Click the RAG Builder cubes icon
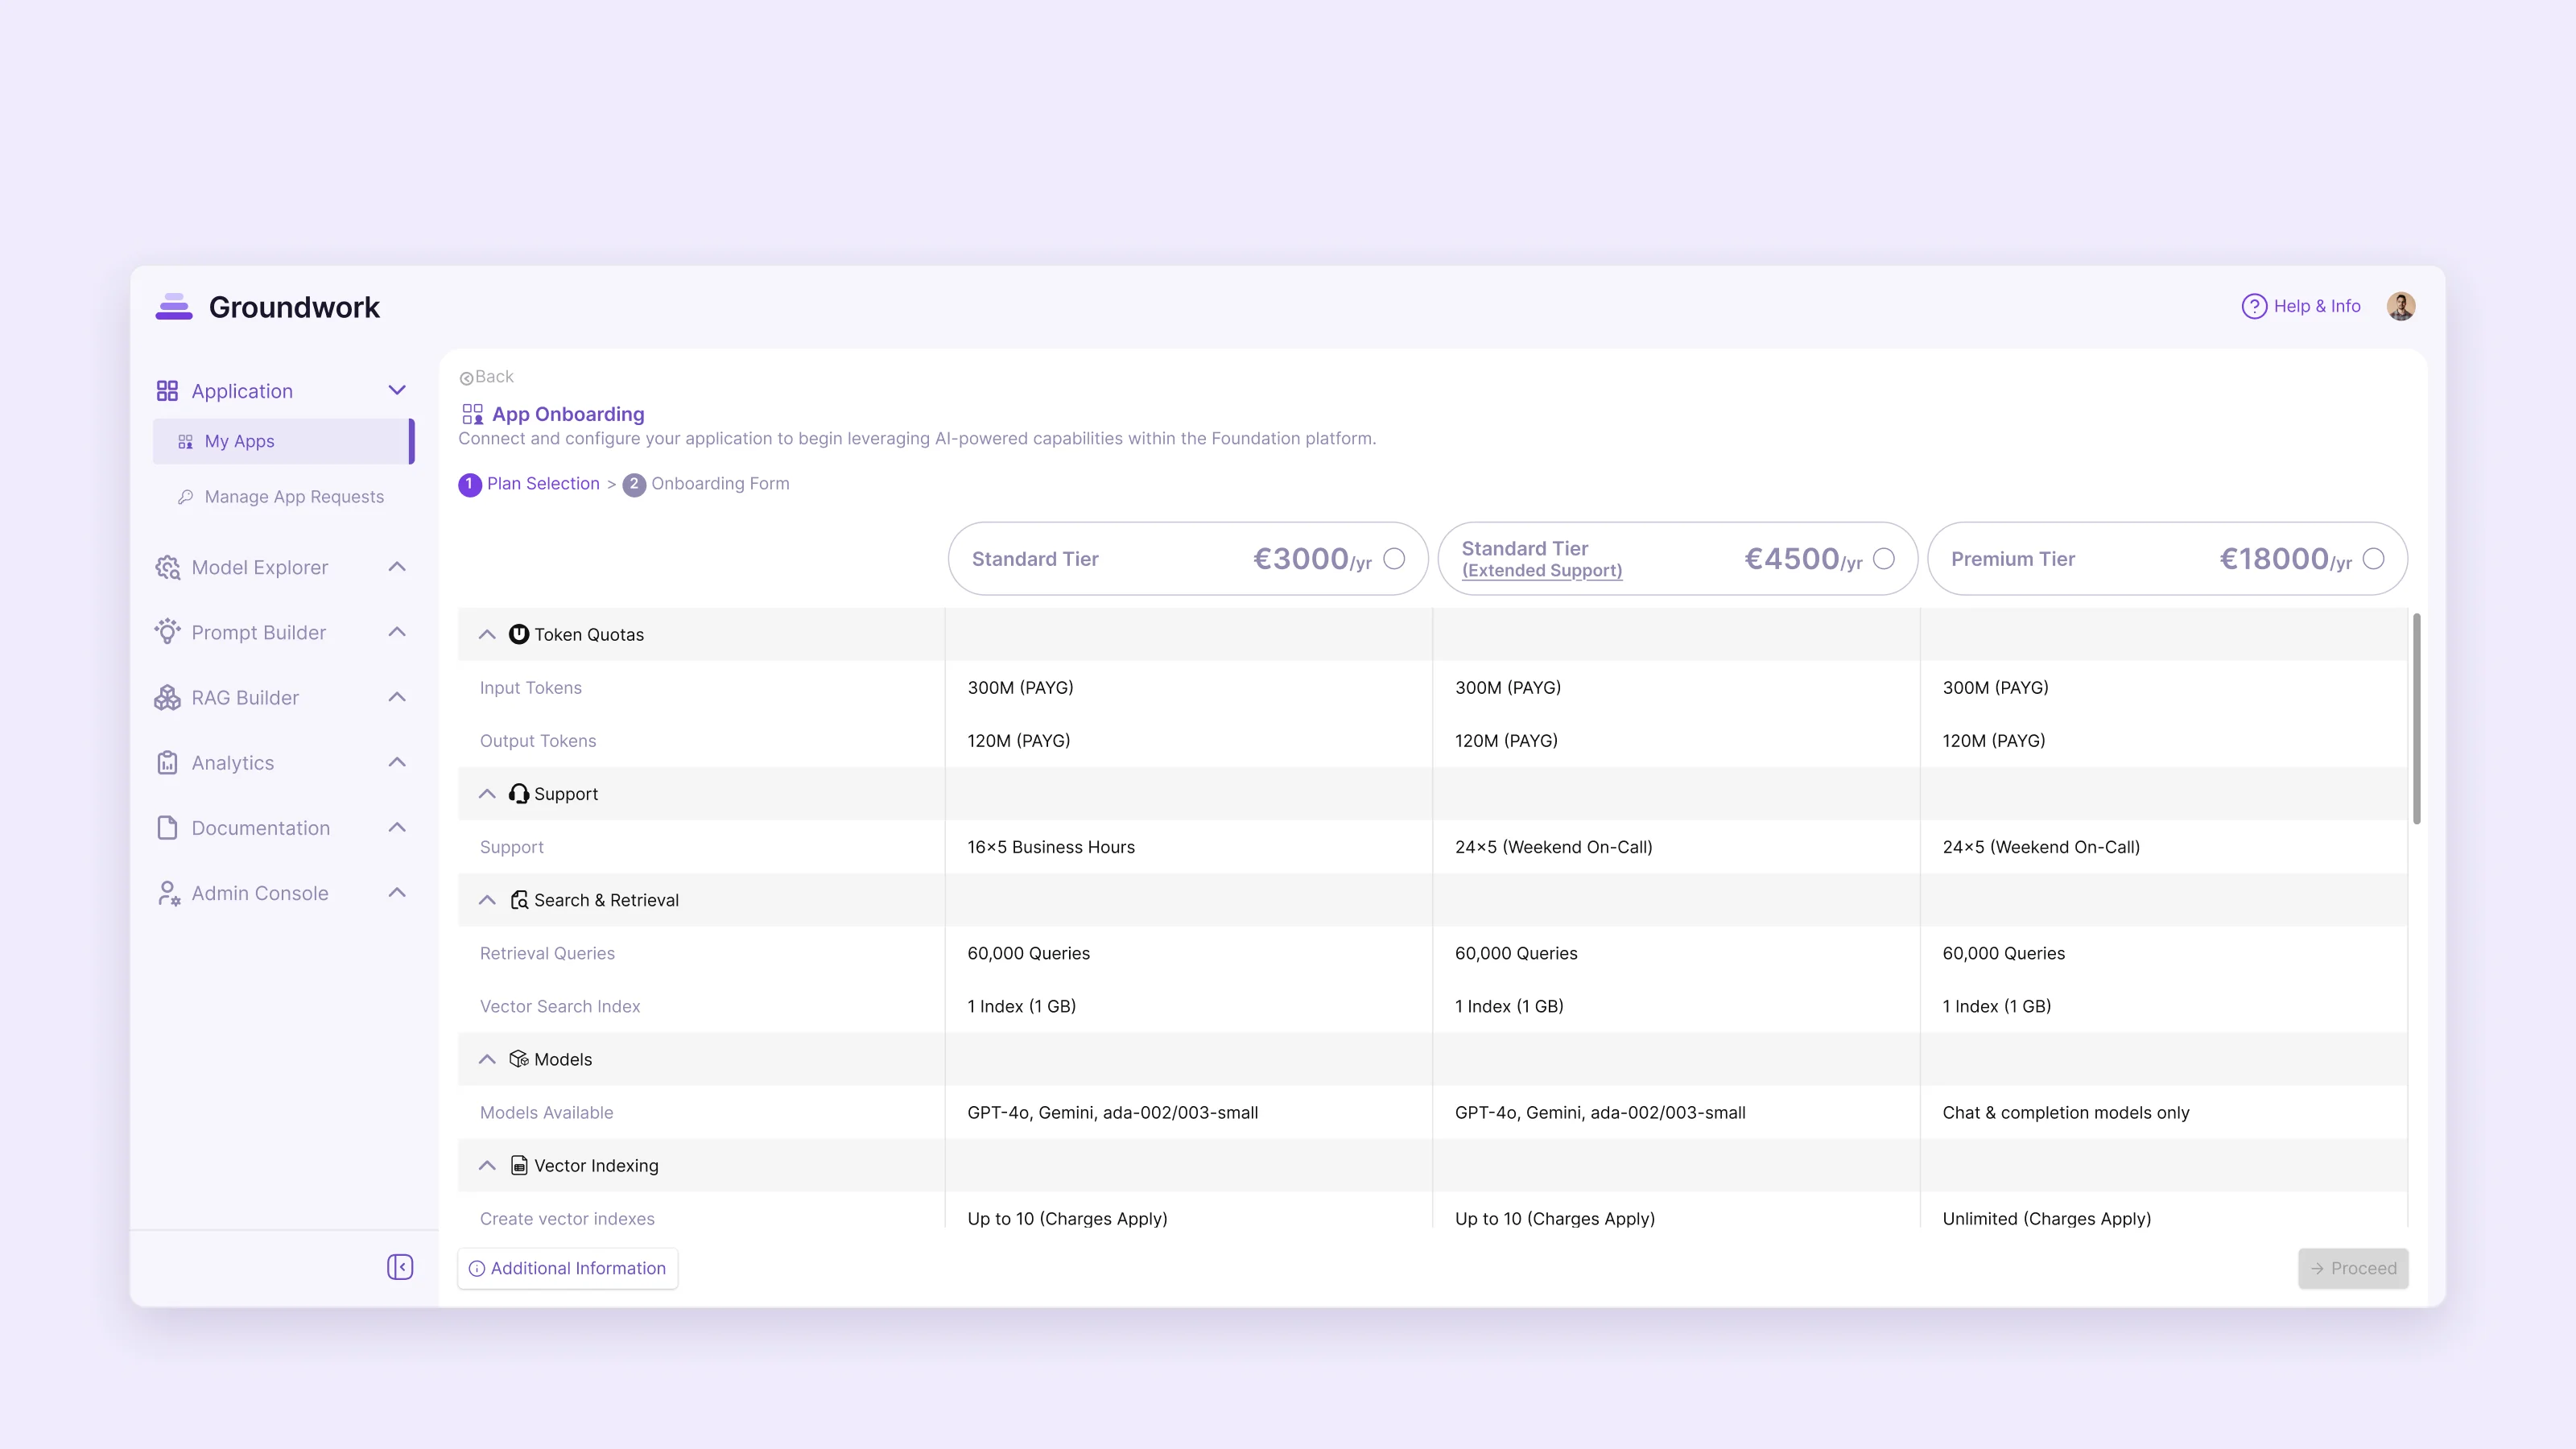The height and width of the screenshot is (1449, 2576). tap(167, 698)
